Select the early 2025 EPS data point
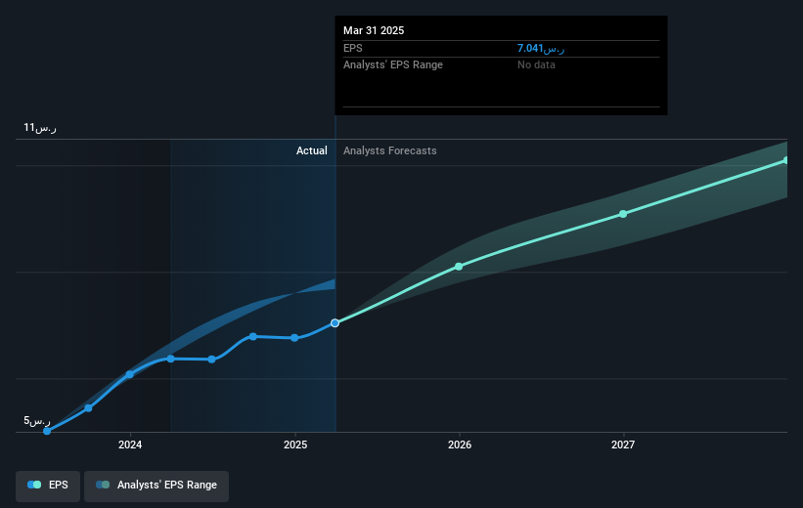803x508 pixels. coord(294,338)
